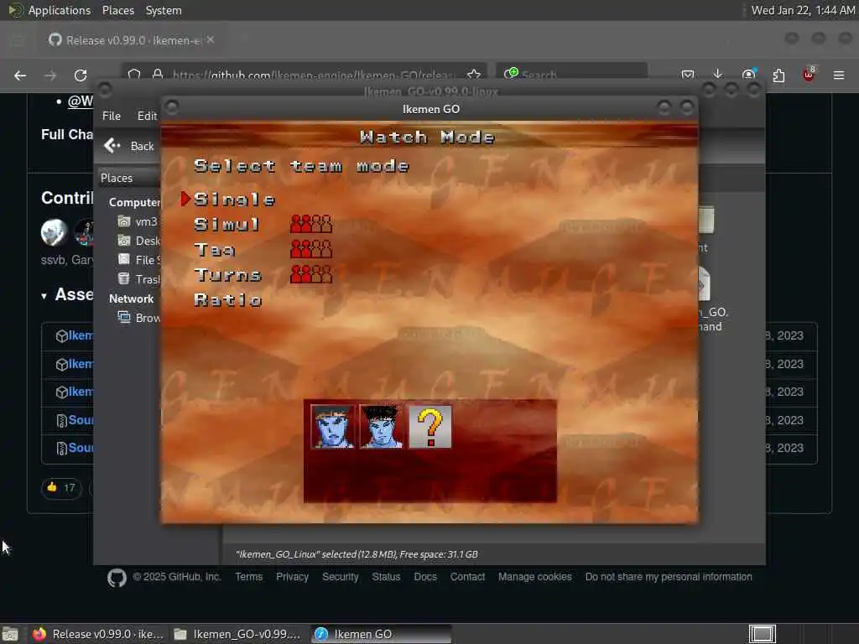The width and height of the screenshot is (859, 644).
Task: Open the GitHub footer Privacy link
Action: click(x=292, y=577)
